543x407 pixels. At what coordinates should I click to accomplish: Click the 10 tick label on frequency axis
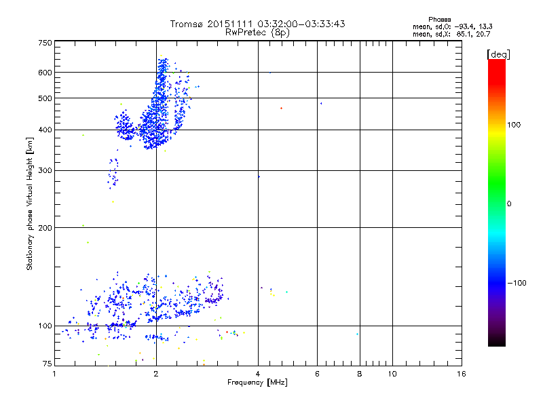tap(392, 374)
